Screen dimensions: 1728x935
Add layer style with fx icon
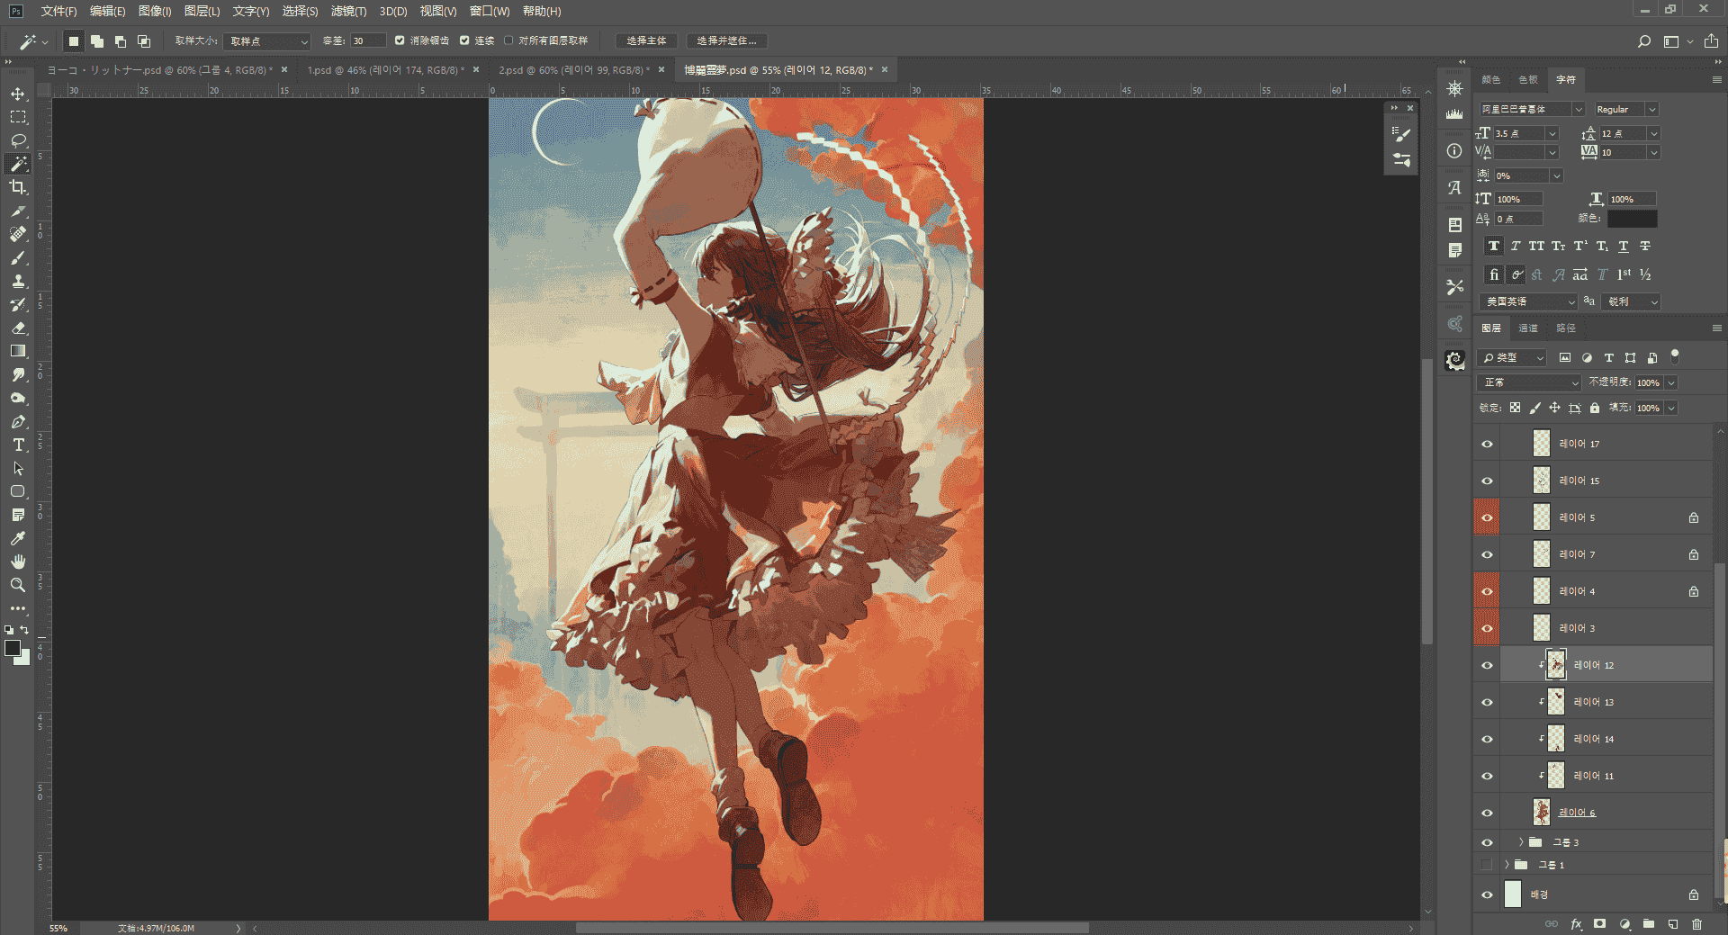(x=1576, y=924)
